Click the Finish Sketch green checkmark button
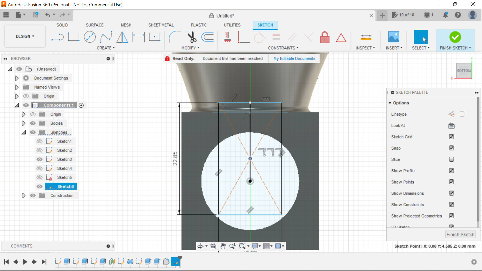482x271 pixels. [x=455, y=37]
